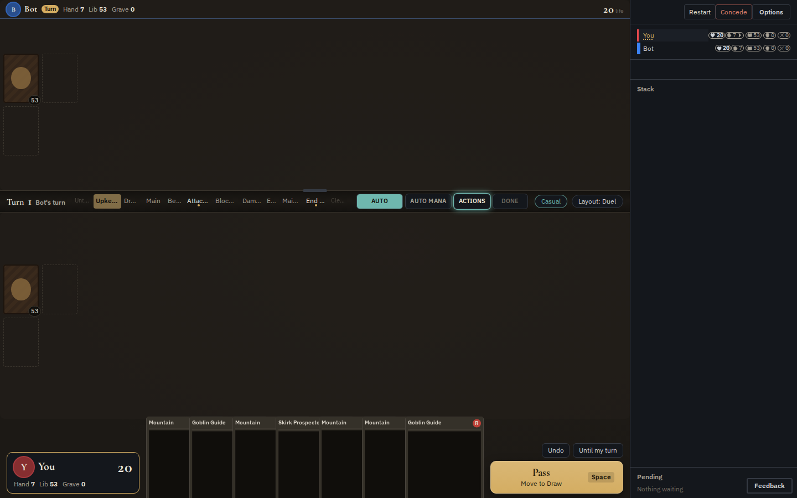Click the Concede button
The width and height of the screenshot is (797, 498).
[x=734, y=12]
